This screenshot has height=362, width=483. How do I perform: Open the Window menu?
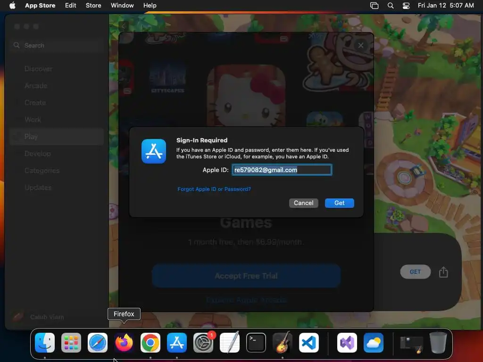click(x=122, y=5)
